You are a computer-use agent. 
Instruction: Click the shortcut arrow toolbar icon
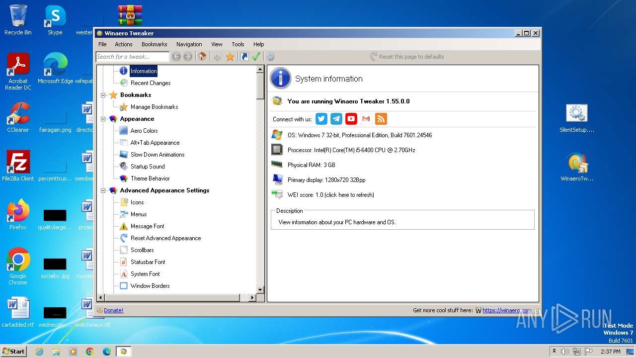tap(244, 57)
